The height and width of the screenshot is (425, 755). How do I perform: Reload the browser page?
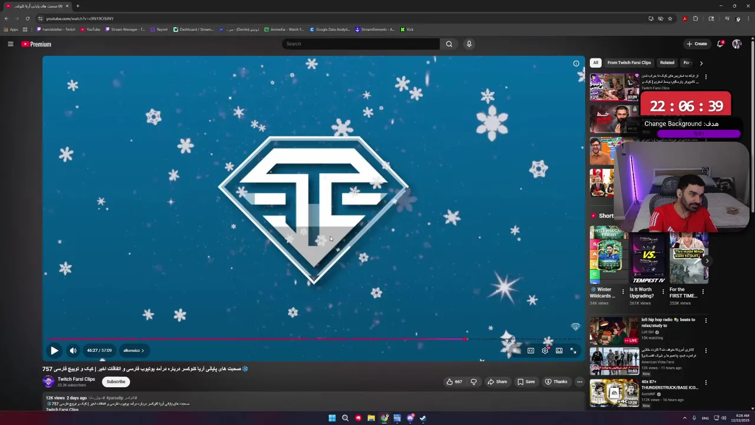pos(27,18)
